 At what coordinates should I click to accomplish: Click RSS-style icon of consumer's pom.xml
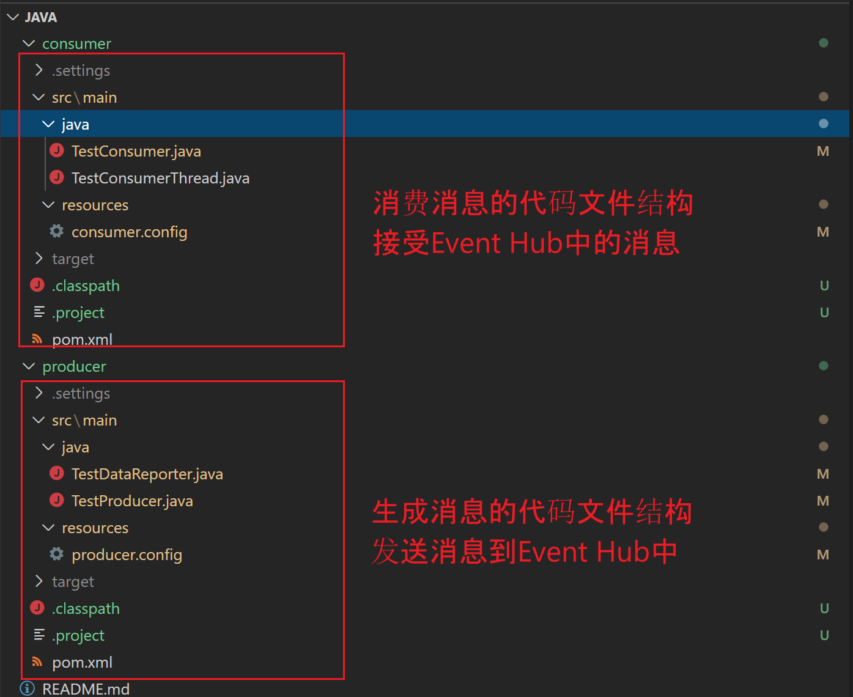tap(37, 339)
